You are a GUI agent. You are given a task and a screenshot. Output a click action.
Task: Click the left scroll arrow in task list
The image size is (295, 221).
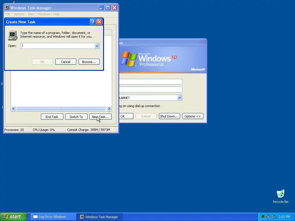[x=14, y=108]
